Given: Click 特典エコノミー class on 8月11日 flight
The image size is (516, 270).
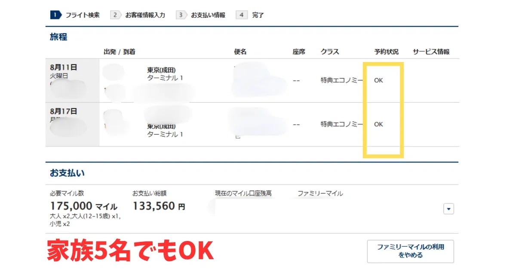Looking at the screenshot, I should click(x=342, y=80).
